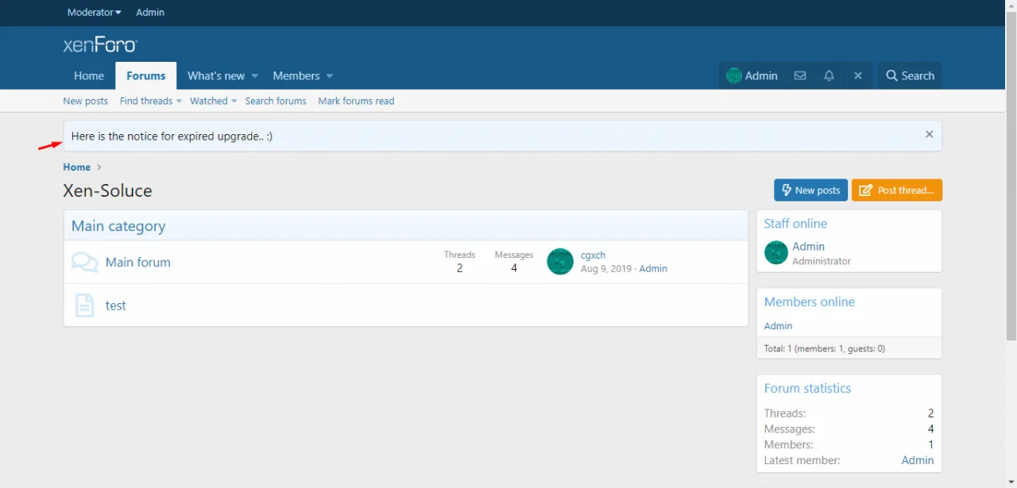Screen dimensions: 1017x488
Task: Open the conversations envelope icon
Action: point(800,76)
